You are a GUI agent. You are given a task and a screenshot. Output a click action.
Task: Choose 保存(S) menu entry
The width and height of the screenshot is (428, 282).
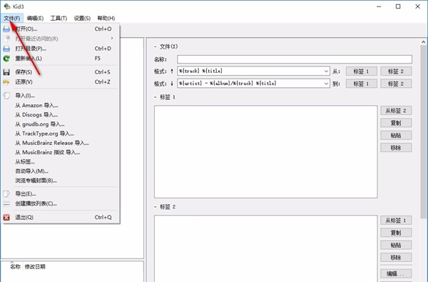(61, 72)
